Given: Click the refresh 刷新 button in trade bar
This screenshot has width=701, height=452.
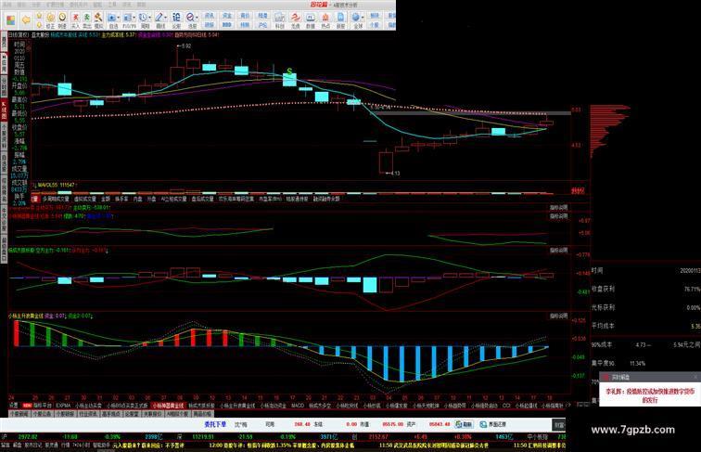Looking at the screenshot, I should pos(464,424).
